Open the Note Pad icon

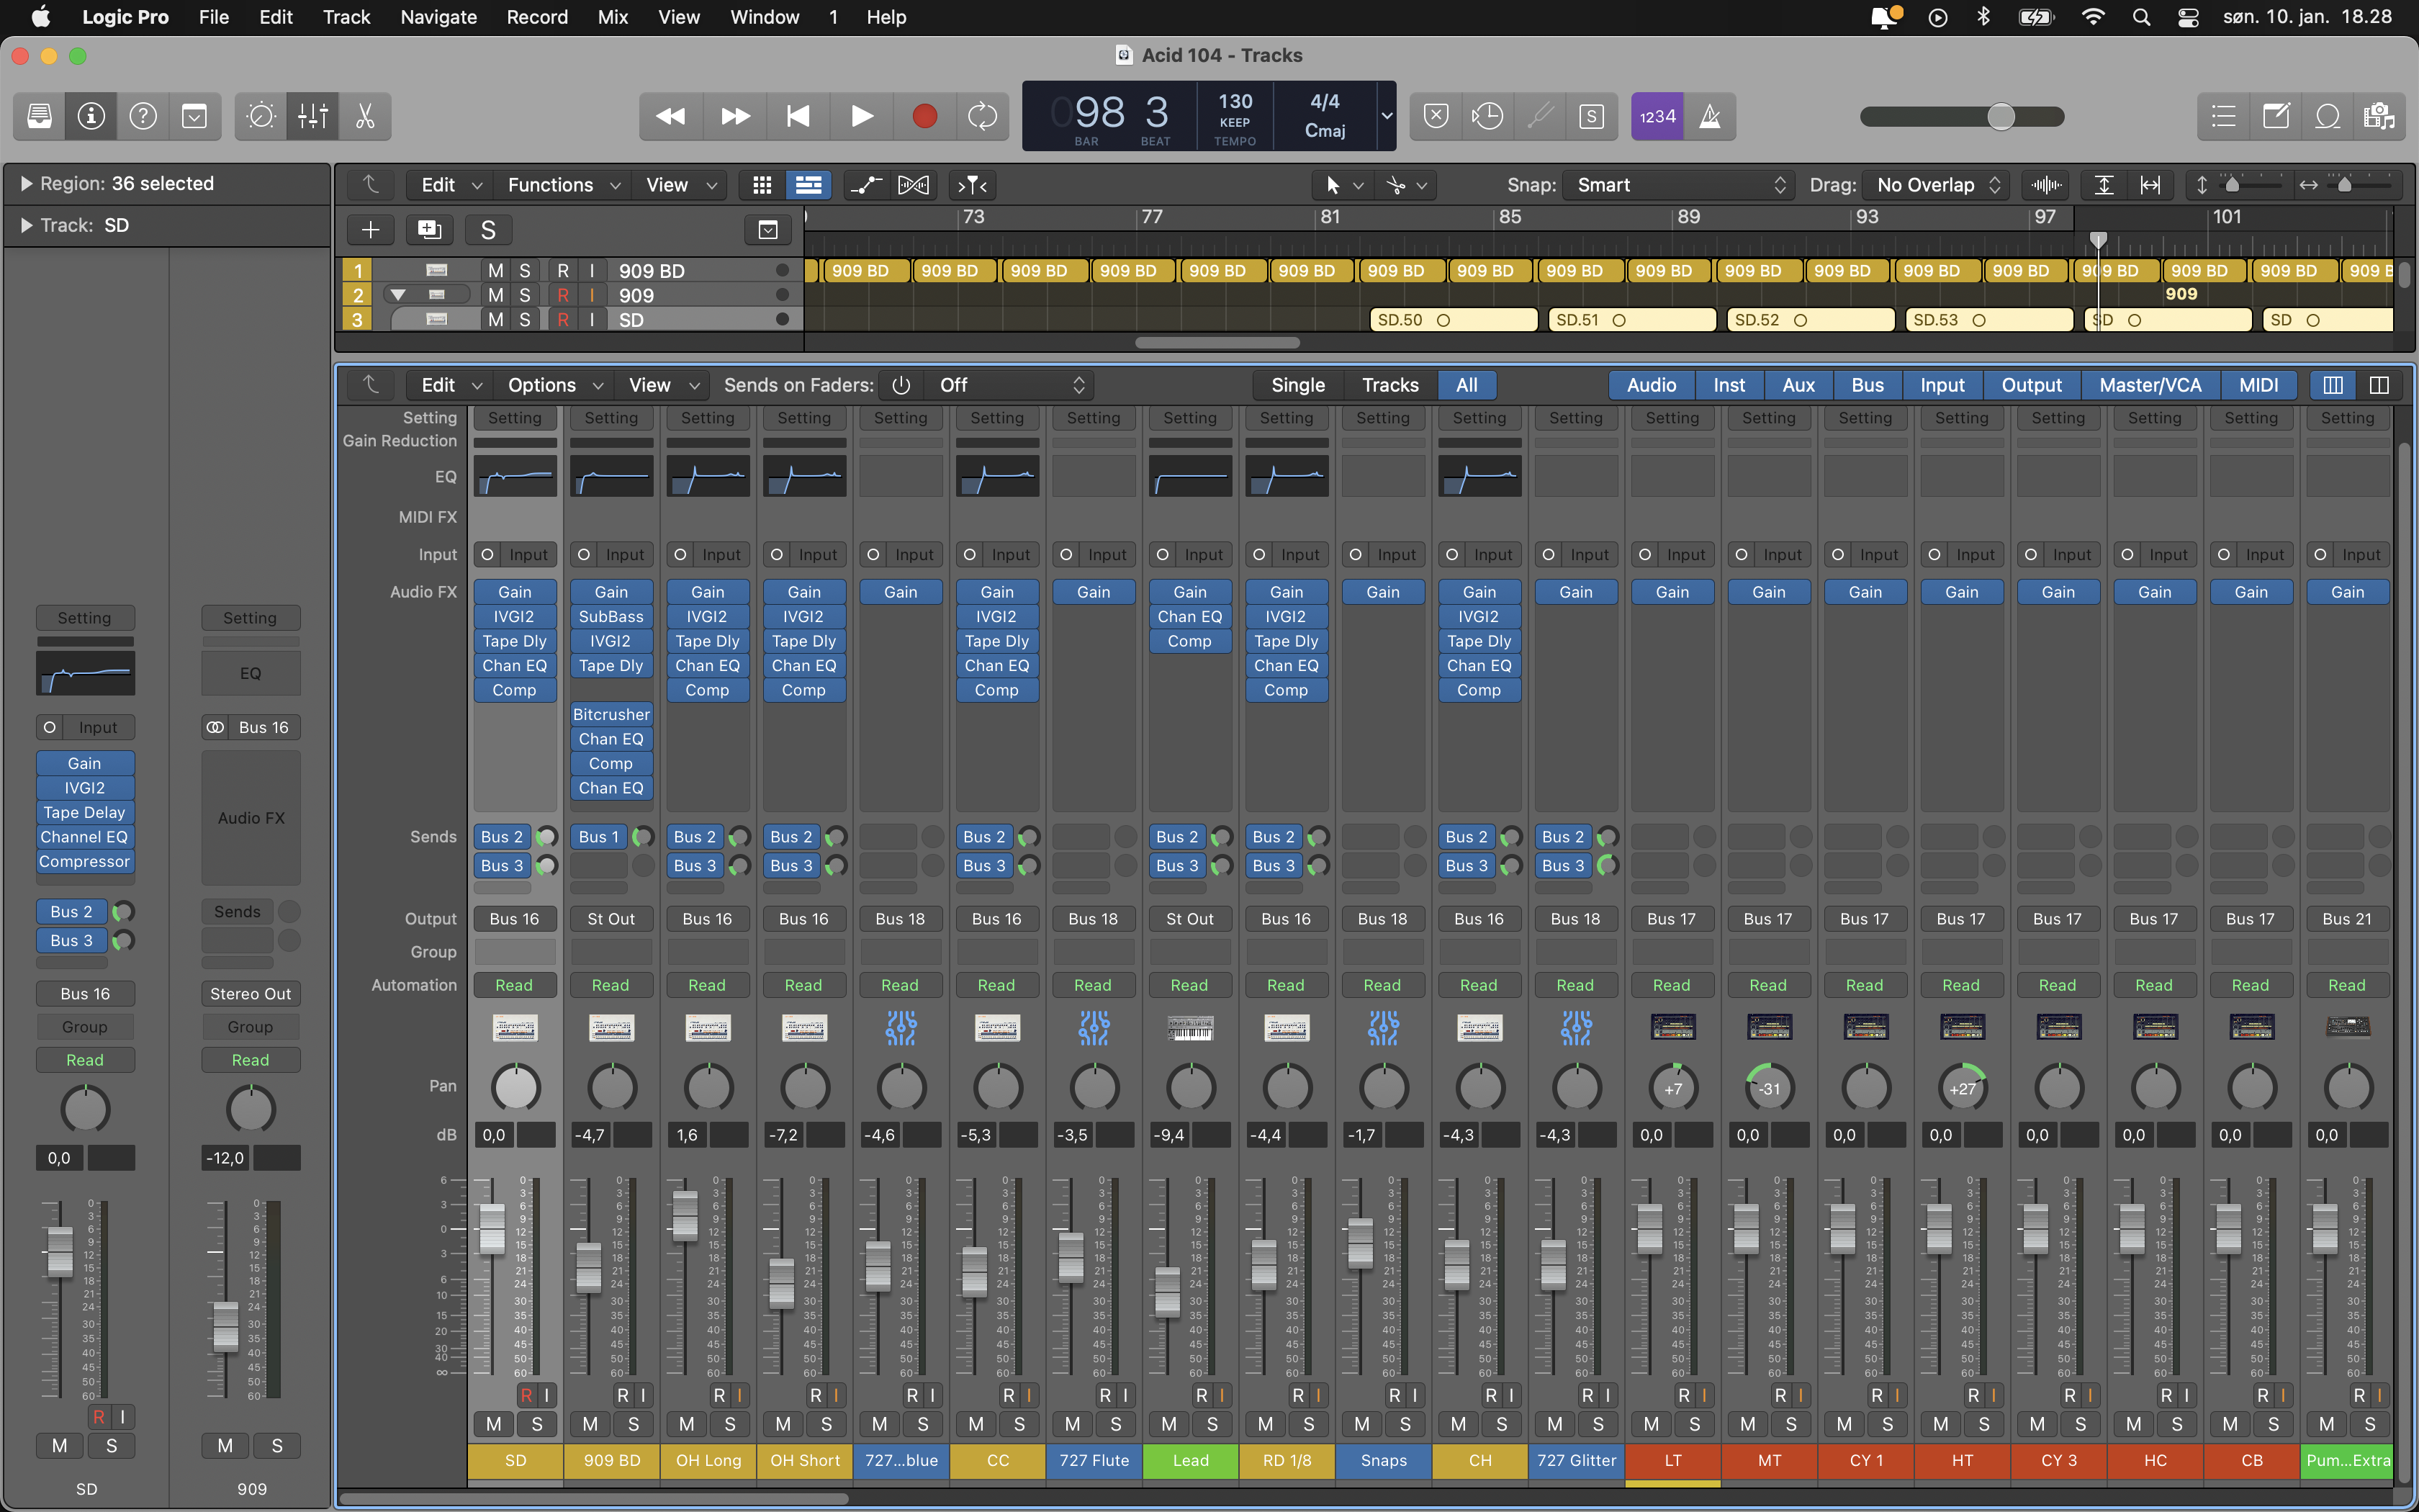coord(2275,117)
